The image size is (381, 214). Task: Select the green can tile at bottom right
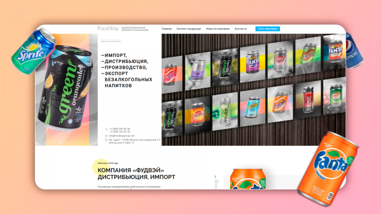tap(334, 96)
